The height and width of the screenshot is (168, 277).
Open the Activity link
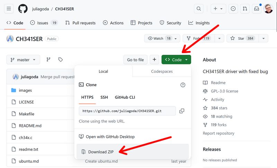(217, 100)
